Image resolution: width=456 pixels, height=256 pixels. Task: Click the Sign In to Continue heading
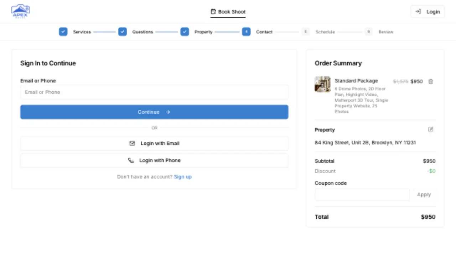[48, 63]
